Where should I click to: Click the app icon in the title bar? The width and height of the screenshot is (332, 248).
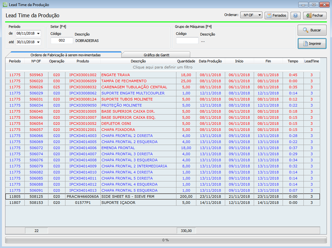(5, 5)
